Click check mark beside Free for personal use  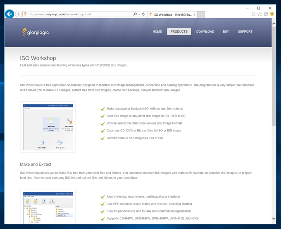tap(102, 212)
